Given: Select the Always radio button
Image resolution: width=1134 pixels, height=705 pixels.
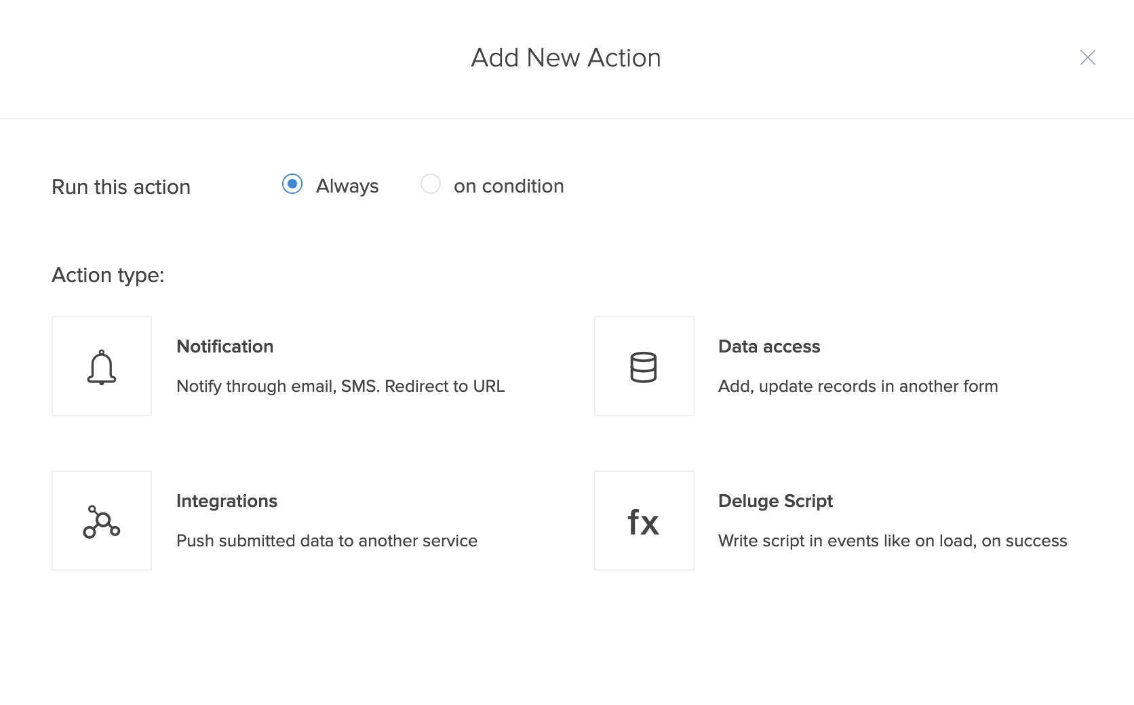Looking at the screenshot, I should coord(292,184).
